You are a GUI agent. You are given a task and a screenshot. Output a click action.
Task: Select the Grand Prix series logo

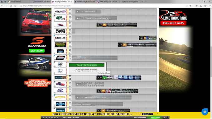coord(60,44)
